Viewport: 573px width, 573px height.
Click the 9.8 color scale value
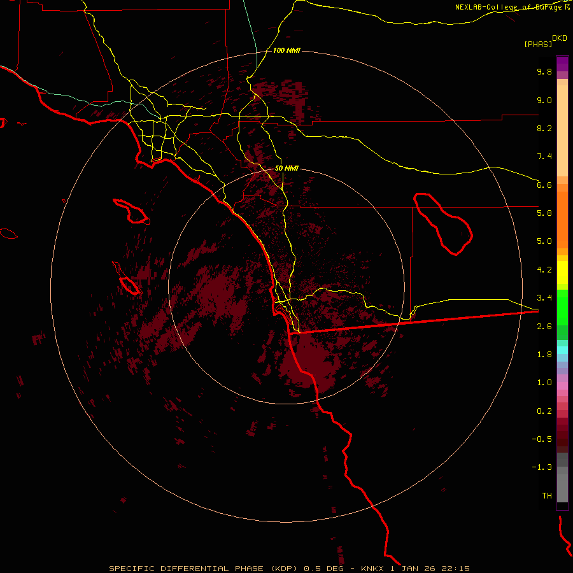(544, 71)
